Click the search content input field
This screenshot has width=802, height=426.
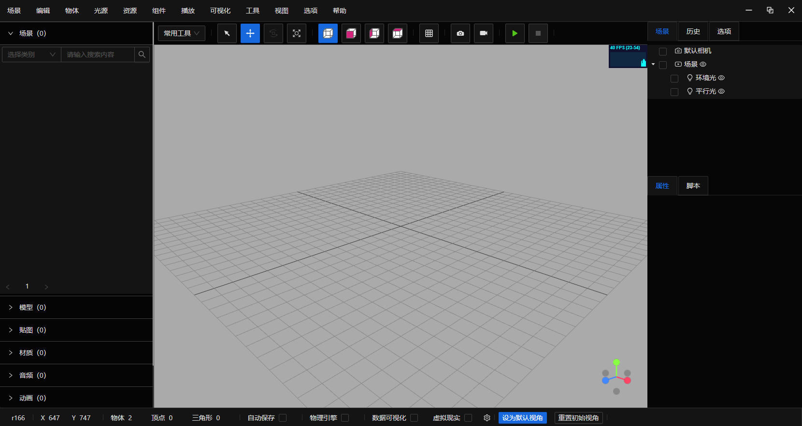pyautogui.click(x=98, y=55)
